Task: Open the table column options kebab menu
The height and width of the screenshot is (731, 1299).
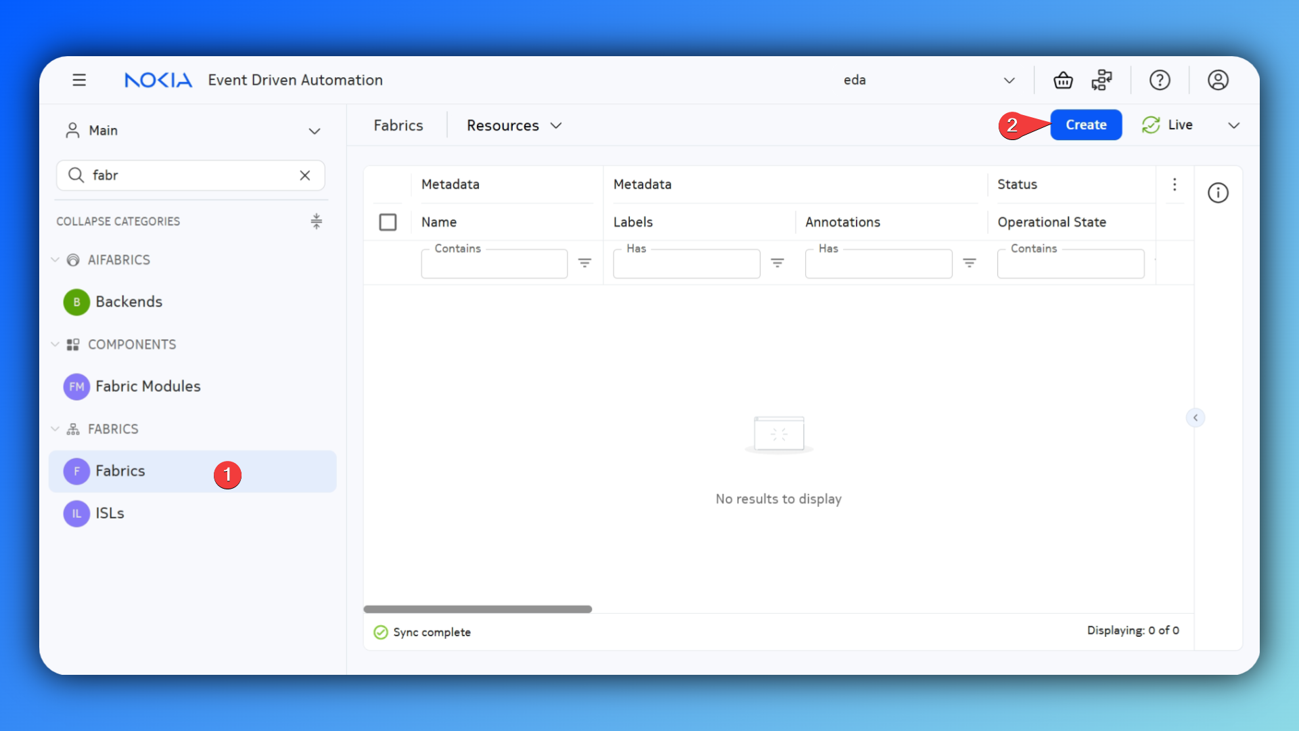Action: tap(1175, 184)
